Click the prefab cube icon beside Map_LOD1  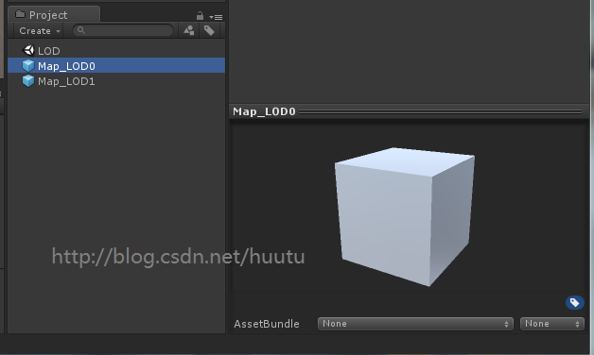coord(28,81)
